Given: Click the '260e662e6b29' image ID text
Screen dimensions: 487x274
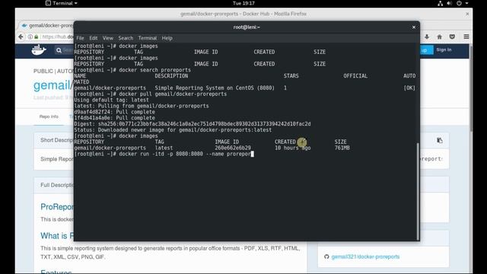Looking at the screenshot, I should 233,148.
